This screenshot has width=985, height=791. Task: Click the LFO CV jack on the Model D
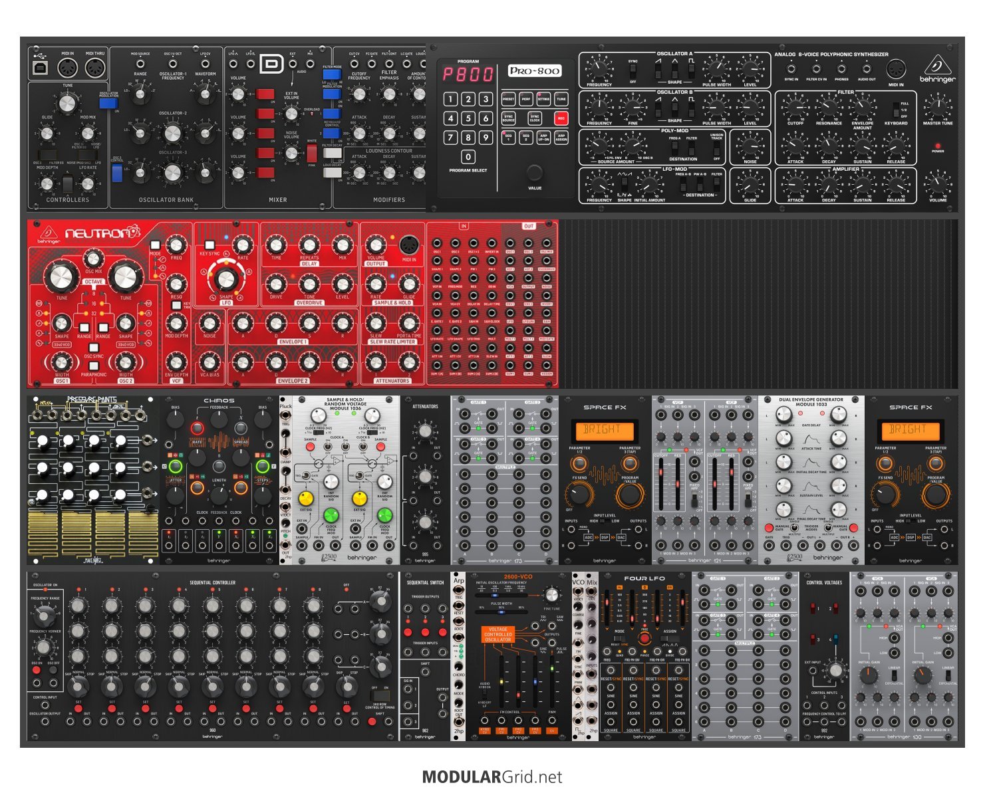[206, 64]
